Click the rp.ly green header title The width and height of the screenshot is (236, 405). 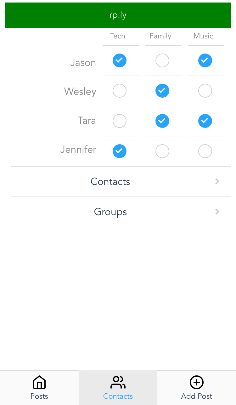tap(118, 15)
